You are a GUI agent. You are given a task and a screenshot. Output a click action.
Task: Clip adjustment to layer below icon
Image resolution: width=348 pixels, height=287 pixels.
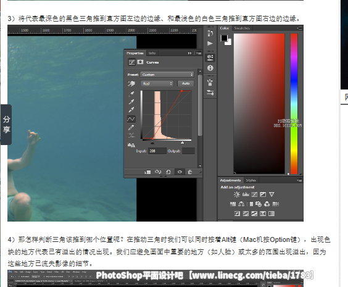tap(147, 172)
